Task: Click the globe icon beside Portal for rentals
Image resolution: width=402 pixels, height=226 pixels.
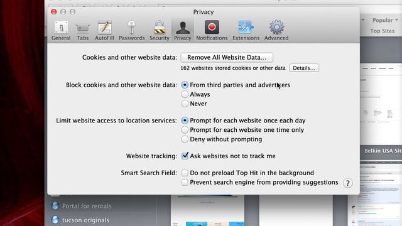Action: click(55, 206)
